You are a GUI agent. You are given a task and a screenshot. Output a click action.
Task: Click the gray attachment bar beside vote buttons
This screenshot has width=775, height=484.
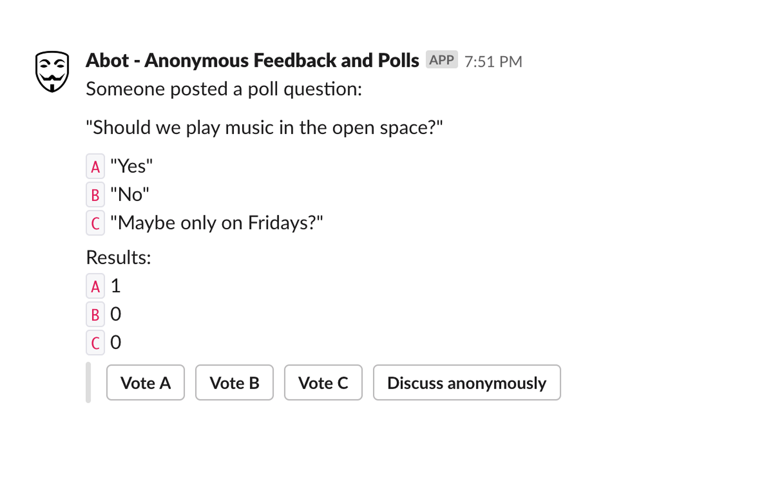coord(88,382)
